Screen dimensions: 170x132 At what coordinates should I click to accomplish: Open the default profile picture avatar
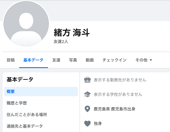click(26, 24)
